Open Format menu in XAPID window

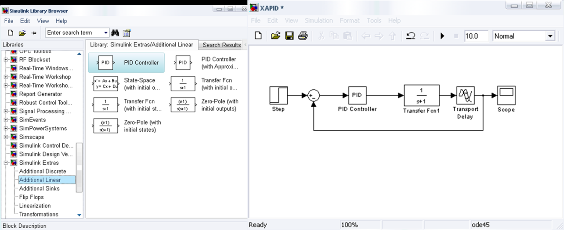[x=350, y=21]
